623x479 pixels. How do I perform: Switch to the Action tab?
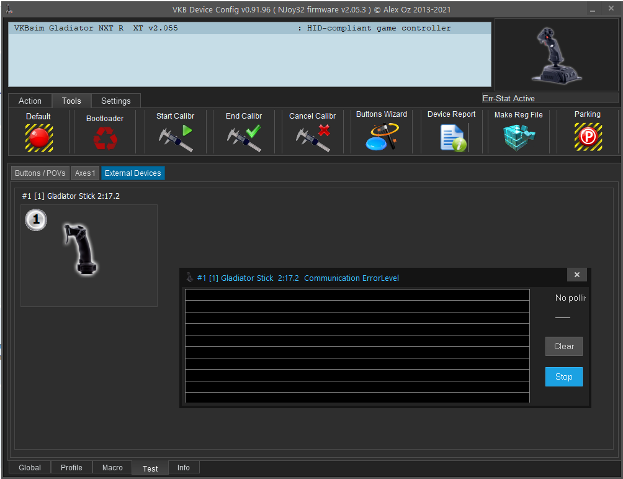pos(30,101)
